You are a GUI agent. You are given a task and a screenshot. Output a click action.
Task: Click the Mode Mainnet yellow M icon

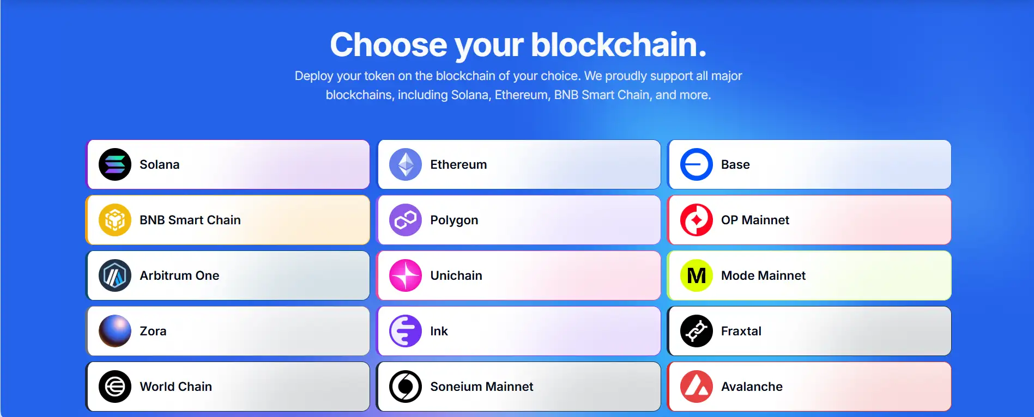coord(696,275)
